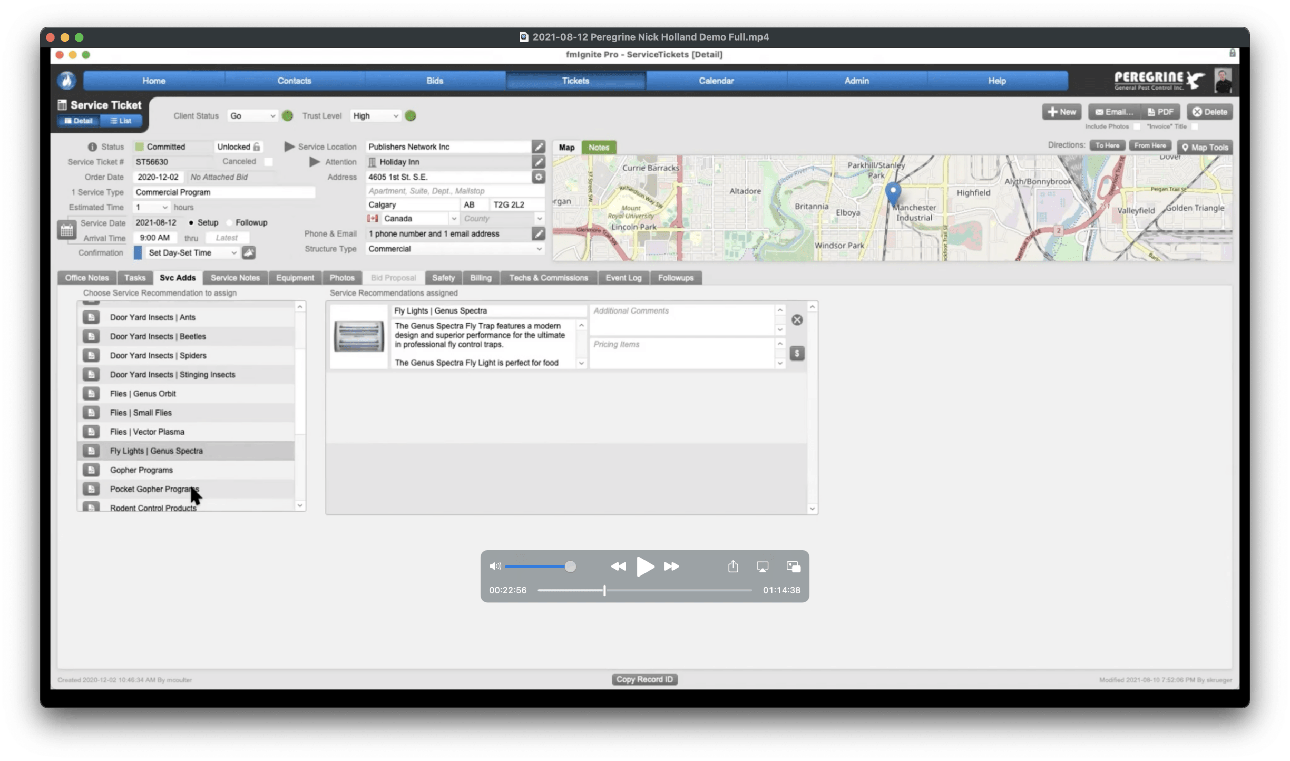Click the Additional Comments field
Viewport: 1290px width, 761px height.
682,319
